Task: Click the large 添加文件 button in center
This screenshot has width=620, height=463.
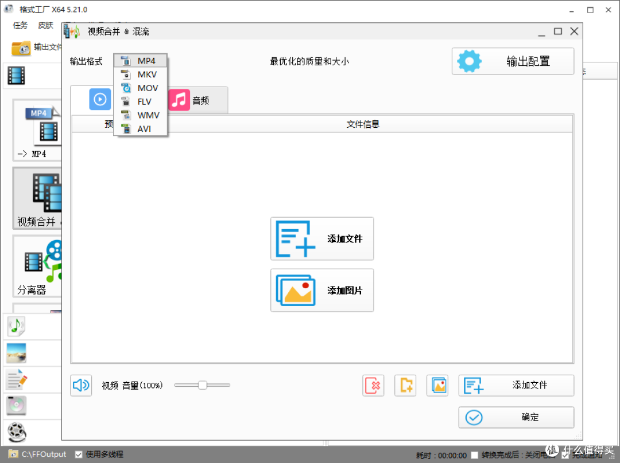Action: [322, 238]
